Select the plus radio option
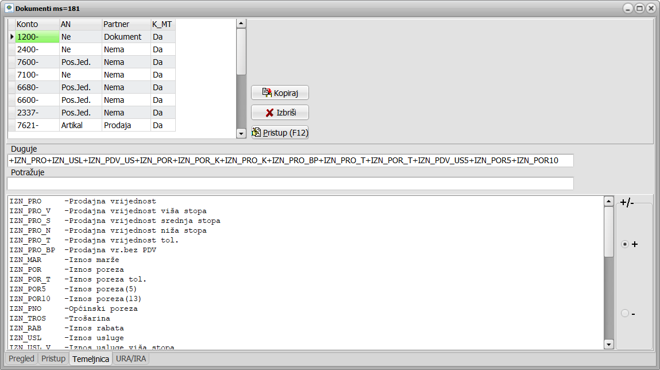660x370 pixels. pos(625,244)
